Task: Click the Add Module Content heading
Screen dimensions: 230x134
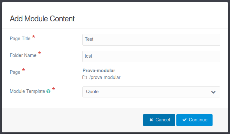Action: click(42, 19)
